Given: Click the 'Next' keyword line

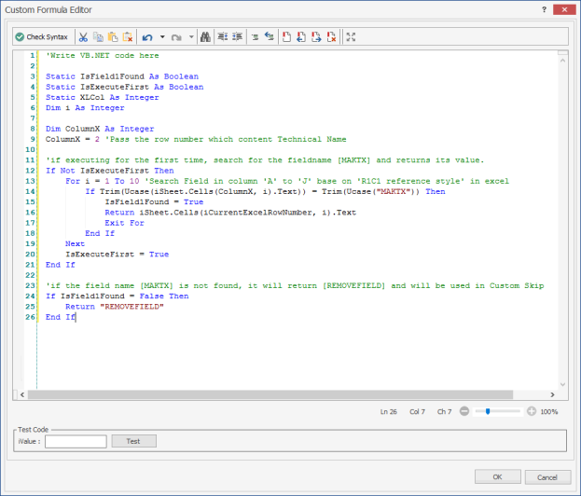Looking at the screenshot, I should (x=76, y=243).
